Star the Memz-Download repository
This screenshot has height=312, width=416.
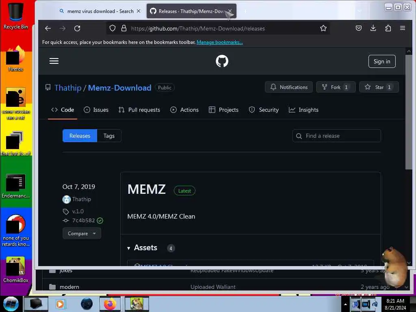[379, 87]
